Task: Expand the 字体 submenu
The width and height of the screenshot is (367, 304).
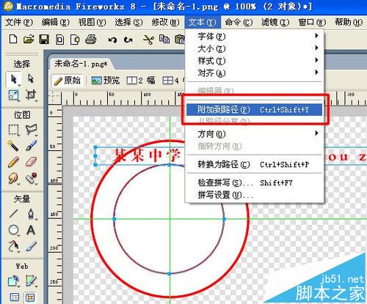Action: coord(255,37)
